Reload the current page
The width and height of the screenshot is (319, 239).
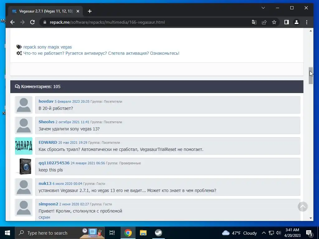tap(32, 22)
